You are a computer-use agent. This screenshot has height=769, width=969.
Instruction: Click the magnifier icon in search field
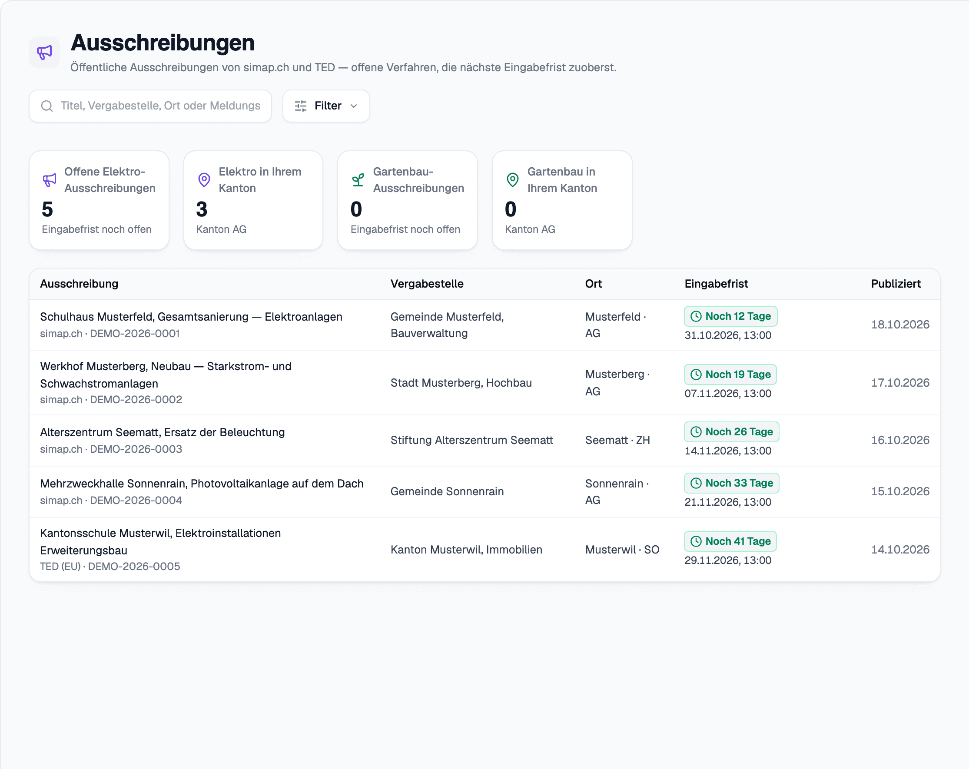pos(47,106)
